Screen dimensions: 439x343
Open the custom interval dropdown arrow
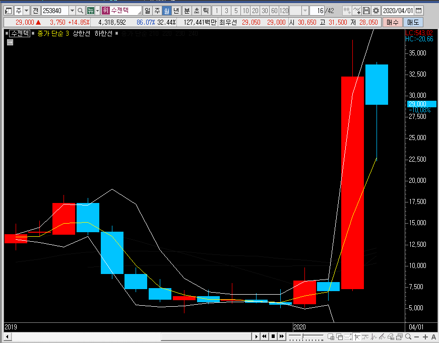[305, 11]
